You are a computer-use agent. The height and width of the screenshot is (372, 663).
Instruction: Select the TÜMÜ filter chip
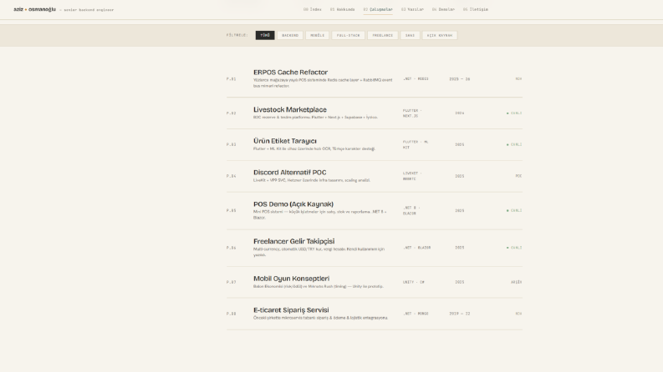click(265, 35)
